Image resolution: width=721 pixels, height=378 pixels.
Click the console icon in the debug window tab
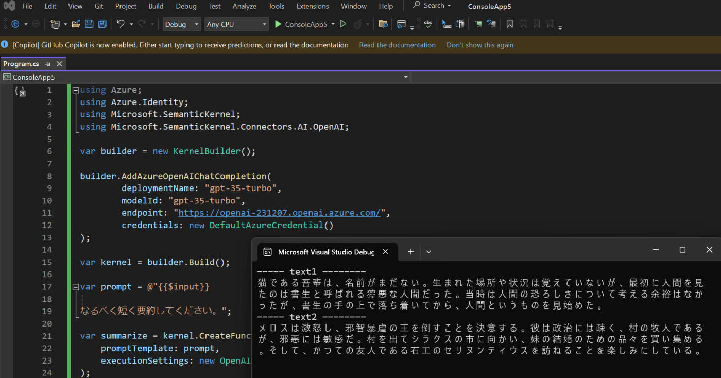(267, 252)
